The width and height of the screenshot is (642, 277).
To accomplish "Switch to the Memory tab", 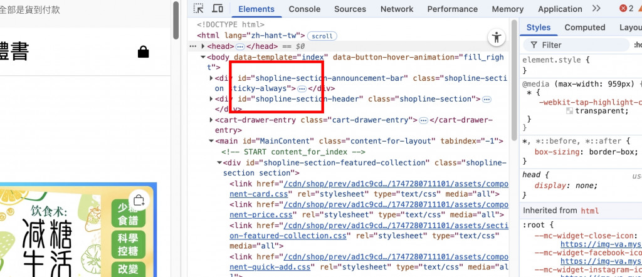I will [x=508, y=9].
